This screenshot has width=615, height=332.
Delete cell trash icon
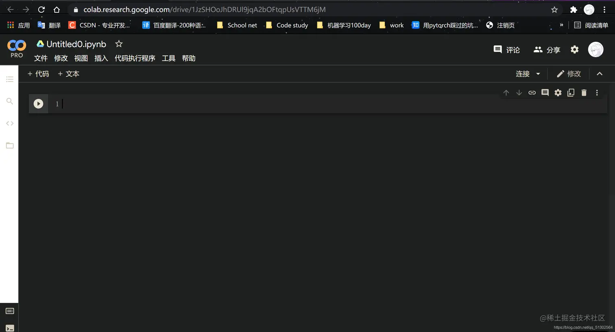point(584,93)
